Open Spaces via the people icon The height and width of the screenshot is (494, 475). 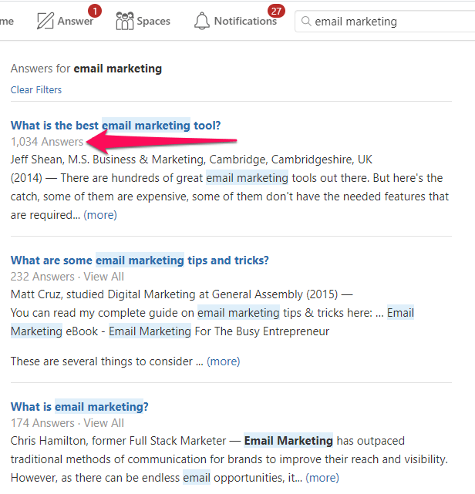click(124, 21)
